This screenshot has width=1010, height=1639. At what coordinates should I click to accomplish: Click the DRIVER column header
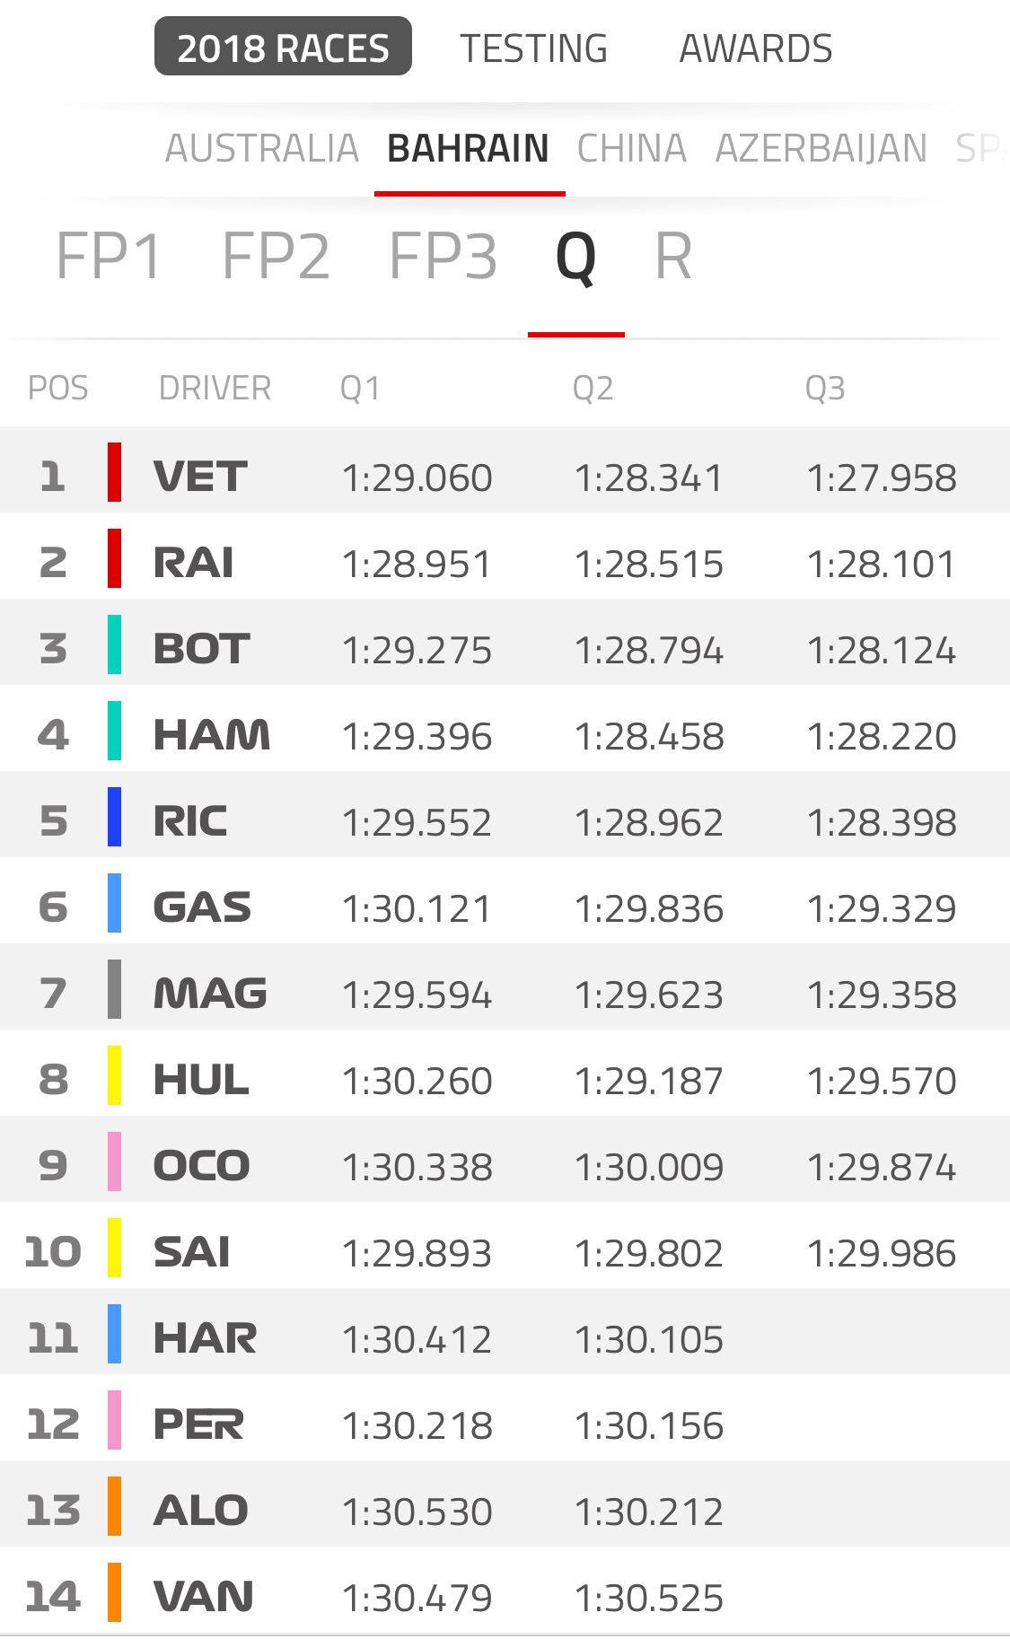(x=215, y=389)
